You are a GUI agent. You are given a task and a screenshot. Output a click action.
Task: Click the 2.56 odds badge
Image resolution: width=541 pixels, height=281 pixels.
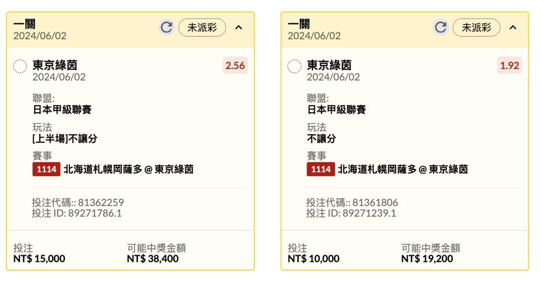coord(235,66)
